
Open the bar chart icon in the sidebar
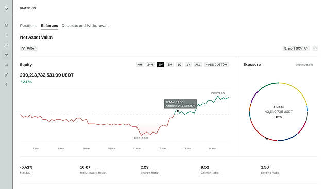point(6,65)
